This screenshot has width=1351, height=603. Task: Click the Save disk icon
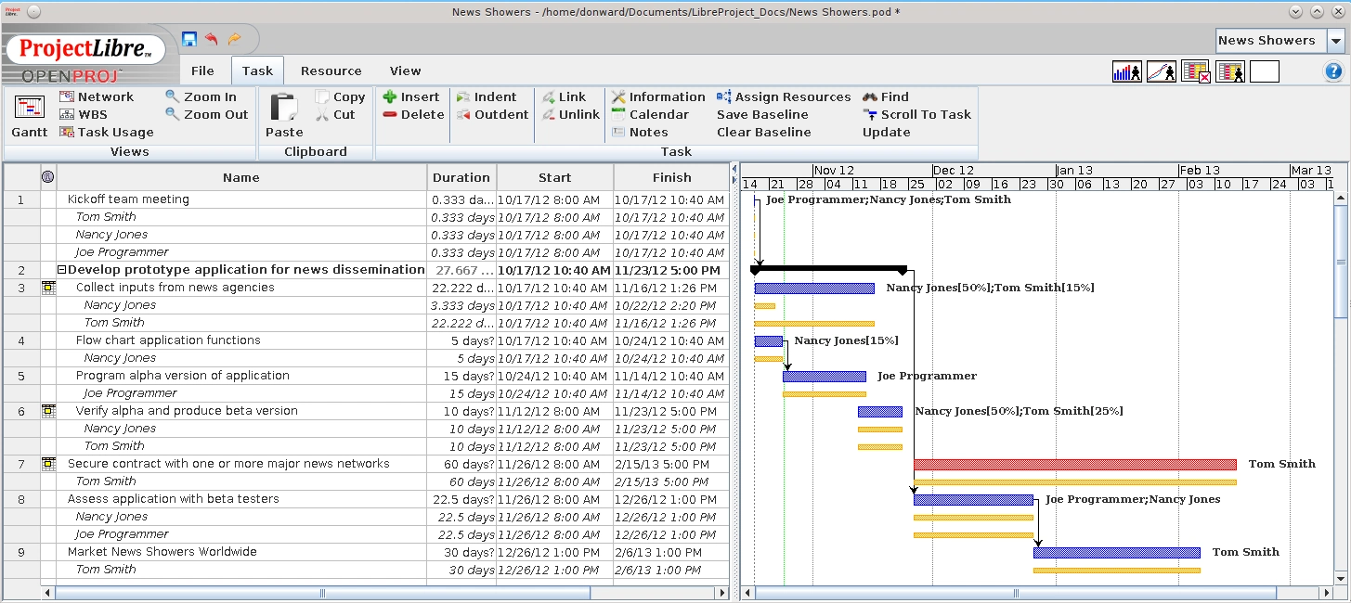[x=189, y=39]
